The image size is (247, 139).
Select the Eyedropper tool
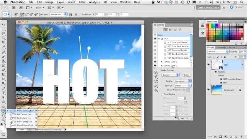coord(3,47)
